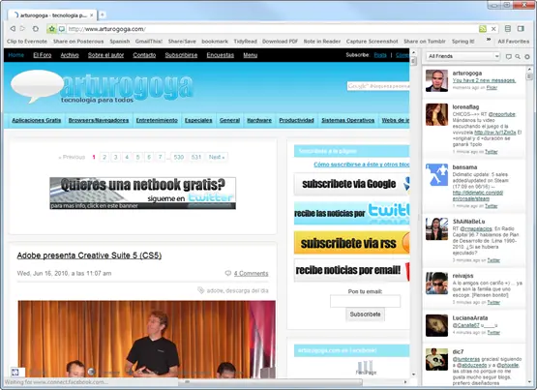Open the sidebar settings gear icon

527,56
